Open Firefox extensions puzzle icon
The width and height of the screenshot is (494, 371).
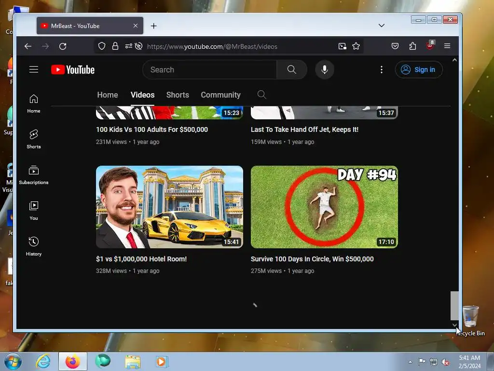(413, 46)
